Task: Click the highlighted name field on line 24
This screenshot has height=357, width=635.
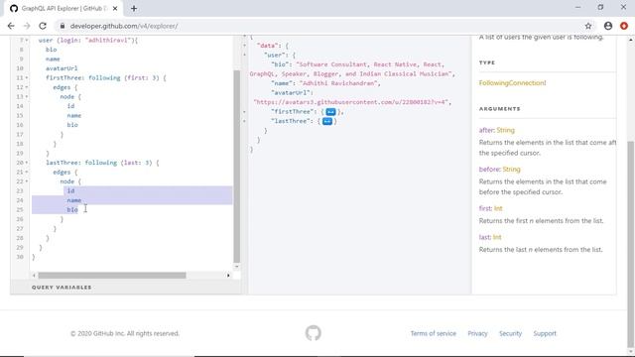Action: click(x=74, y=200)
